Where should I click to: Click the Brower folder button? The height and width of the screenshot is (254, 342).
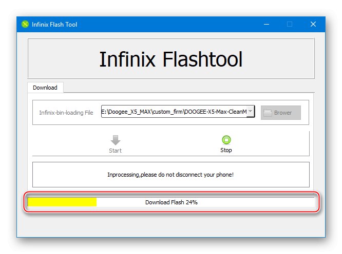coord(281,113)
